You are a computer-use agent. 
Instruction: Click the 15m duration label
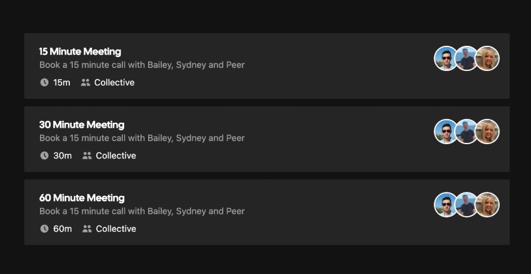[x=62, y=82]
